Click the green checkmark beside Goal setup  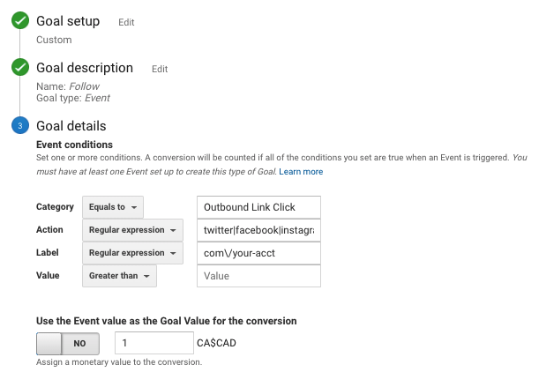[20, 21]
